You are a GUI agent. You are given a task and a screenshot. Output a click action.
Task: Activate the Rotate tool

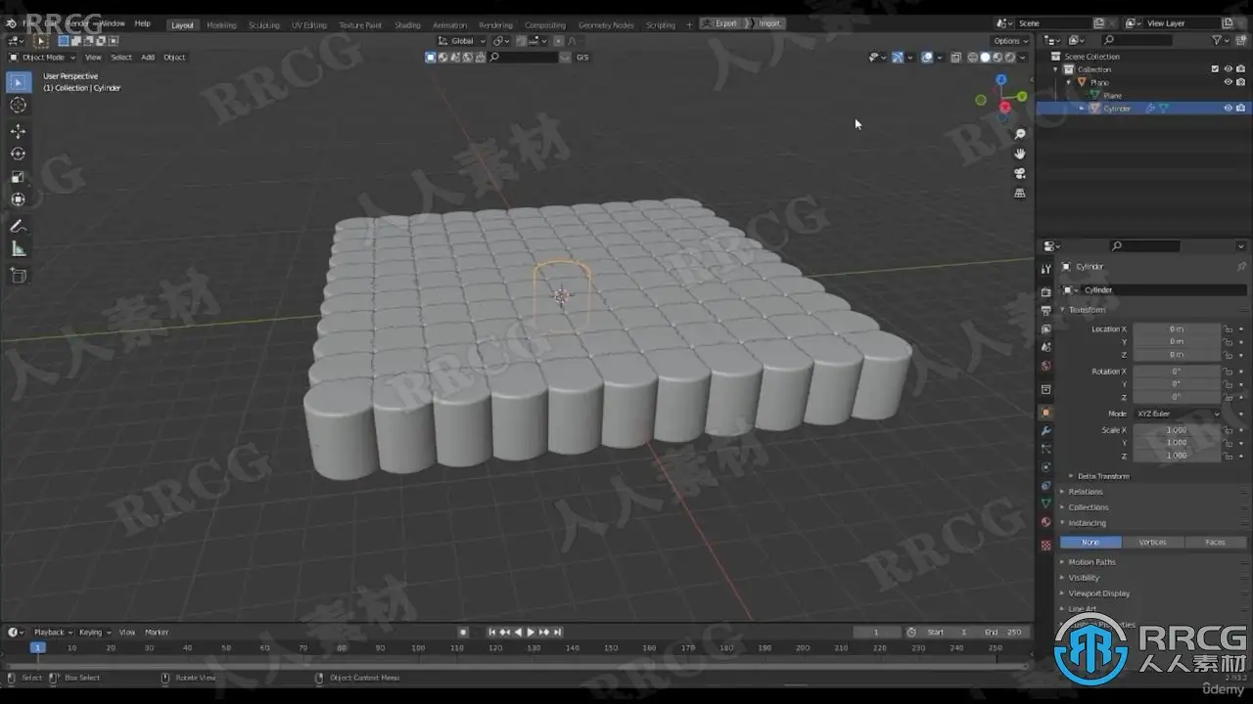pos(18,154)
